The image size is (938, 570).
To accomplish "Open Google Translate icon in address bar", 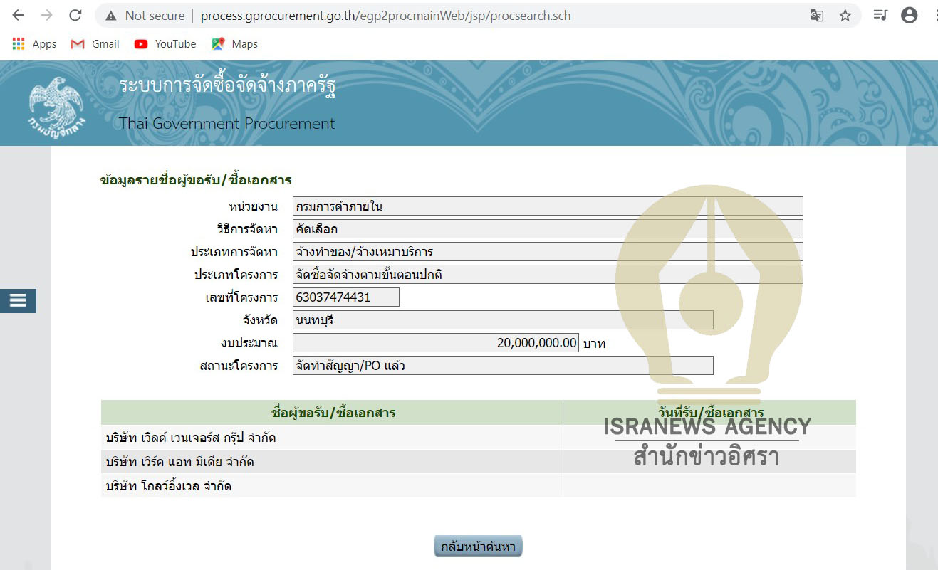I will click(x=816, y=16).
